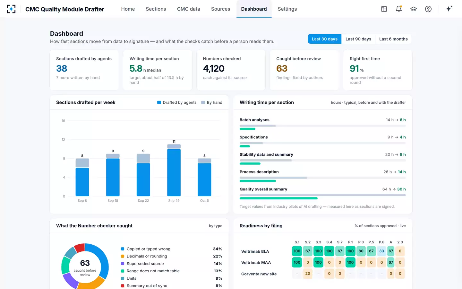Image resolution: width=462 pixels, height=289 pixels.
Task: Click Range does not match table legend item
Action: point(171,271)
